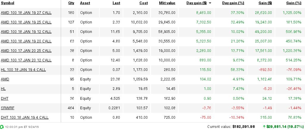The image size is (305, 130).
Task: Open the HL 100 18 JAN 19 4 CALL link
Action: [23, 70]
